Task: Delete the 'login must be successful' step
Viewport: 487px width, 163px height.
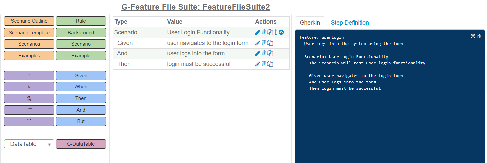Action: coord(264,64)
